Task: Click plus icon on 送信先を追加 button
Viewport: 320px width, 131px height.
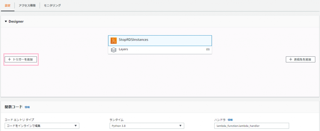Action: [x=291, y=60]
